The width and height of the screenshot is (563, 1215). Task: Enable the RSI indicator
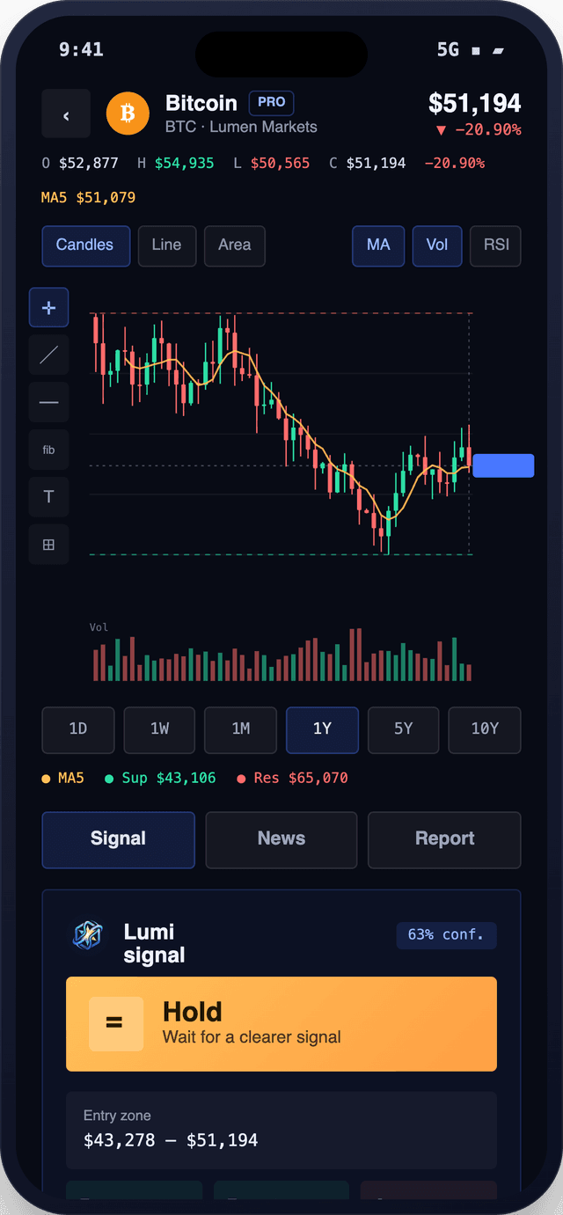tap(496, 245)
